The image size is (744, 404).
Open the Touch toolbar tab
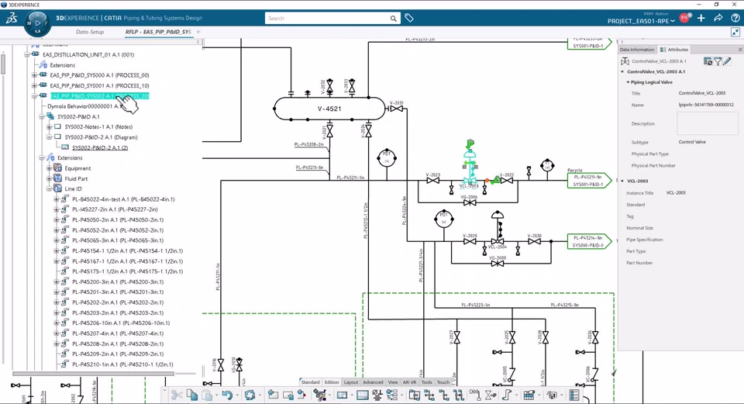tap(443, 382)
